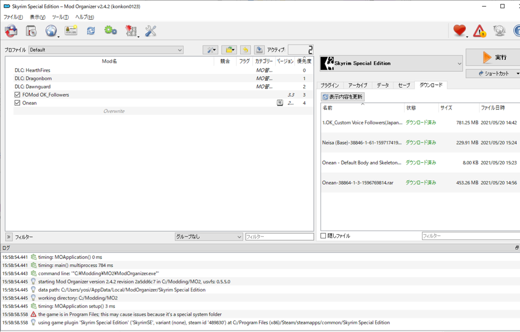Viewport: 520px width, 332px height.
Task: Click the warning triangle notifications icon
Action: pyautogui.click(x=479, y=31)
